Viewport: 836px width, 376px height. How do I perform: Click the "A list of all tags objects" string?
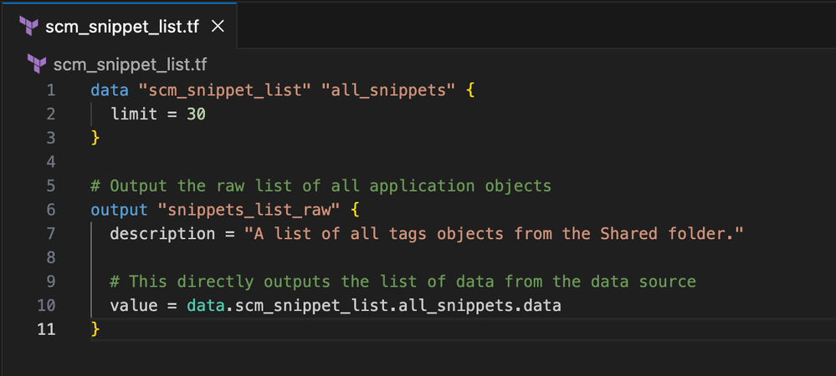pos(493,234)
